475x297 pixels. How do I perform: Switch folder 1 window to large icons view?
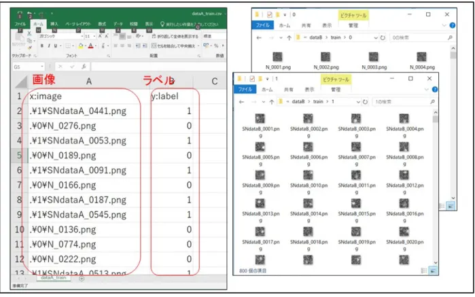point(433,270)
